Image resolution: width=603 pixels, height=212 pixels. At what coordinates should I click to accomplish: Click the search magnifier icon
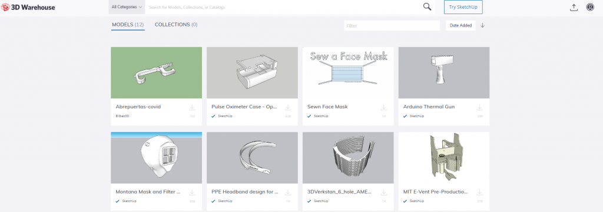[427, 7]
